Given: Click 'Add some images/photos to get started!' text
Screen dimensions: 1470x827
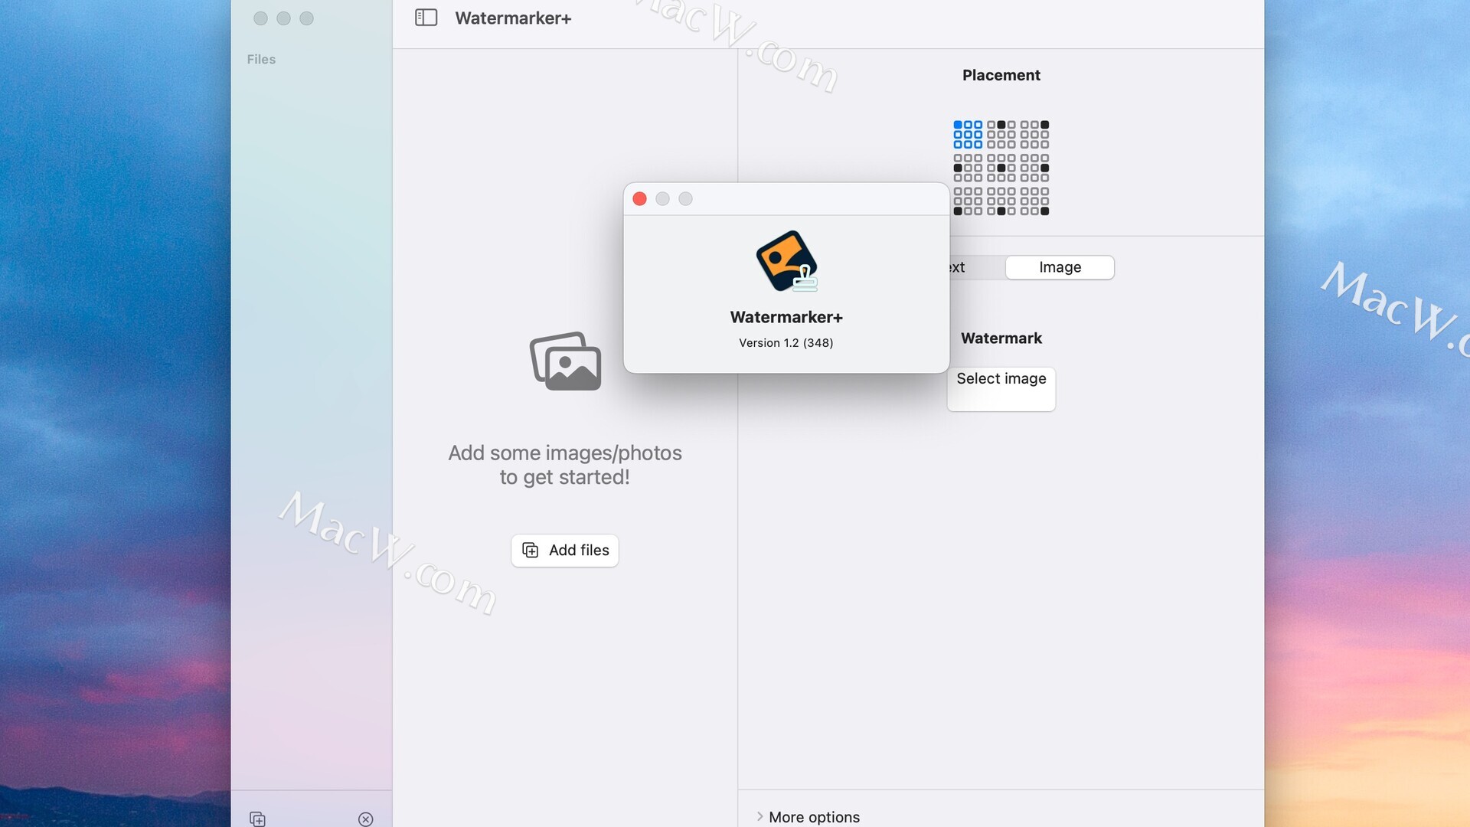Looking at the screenshot, I should click(x=565, y=465).
